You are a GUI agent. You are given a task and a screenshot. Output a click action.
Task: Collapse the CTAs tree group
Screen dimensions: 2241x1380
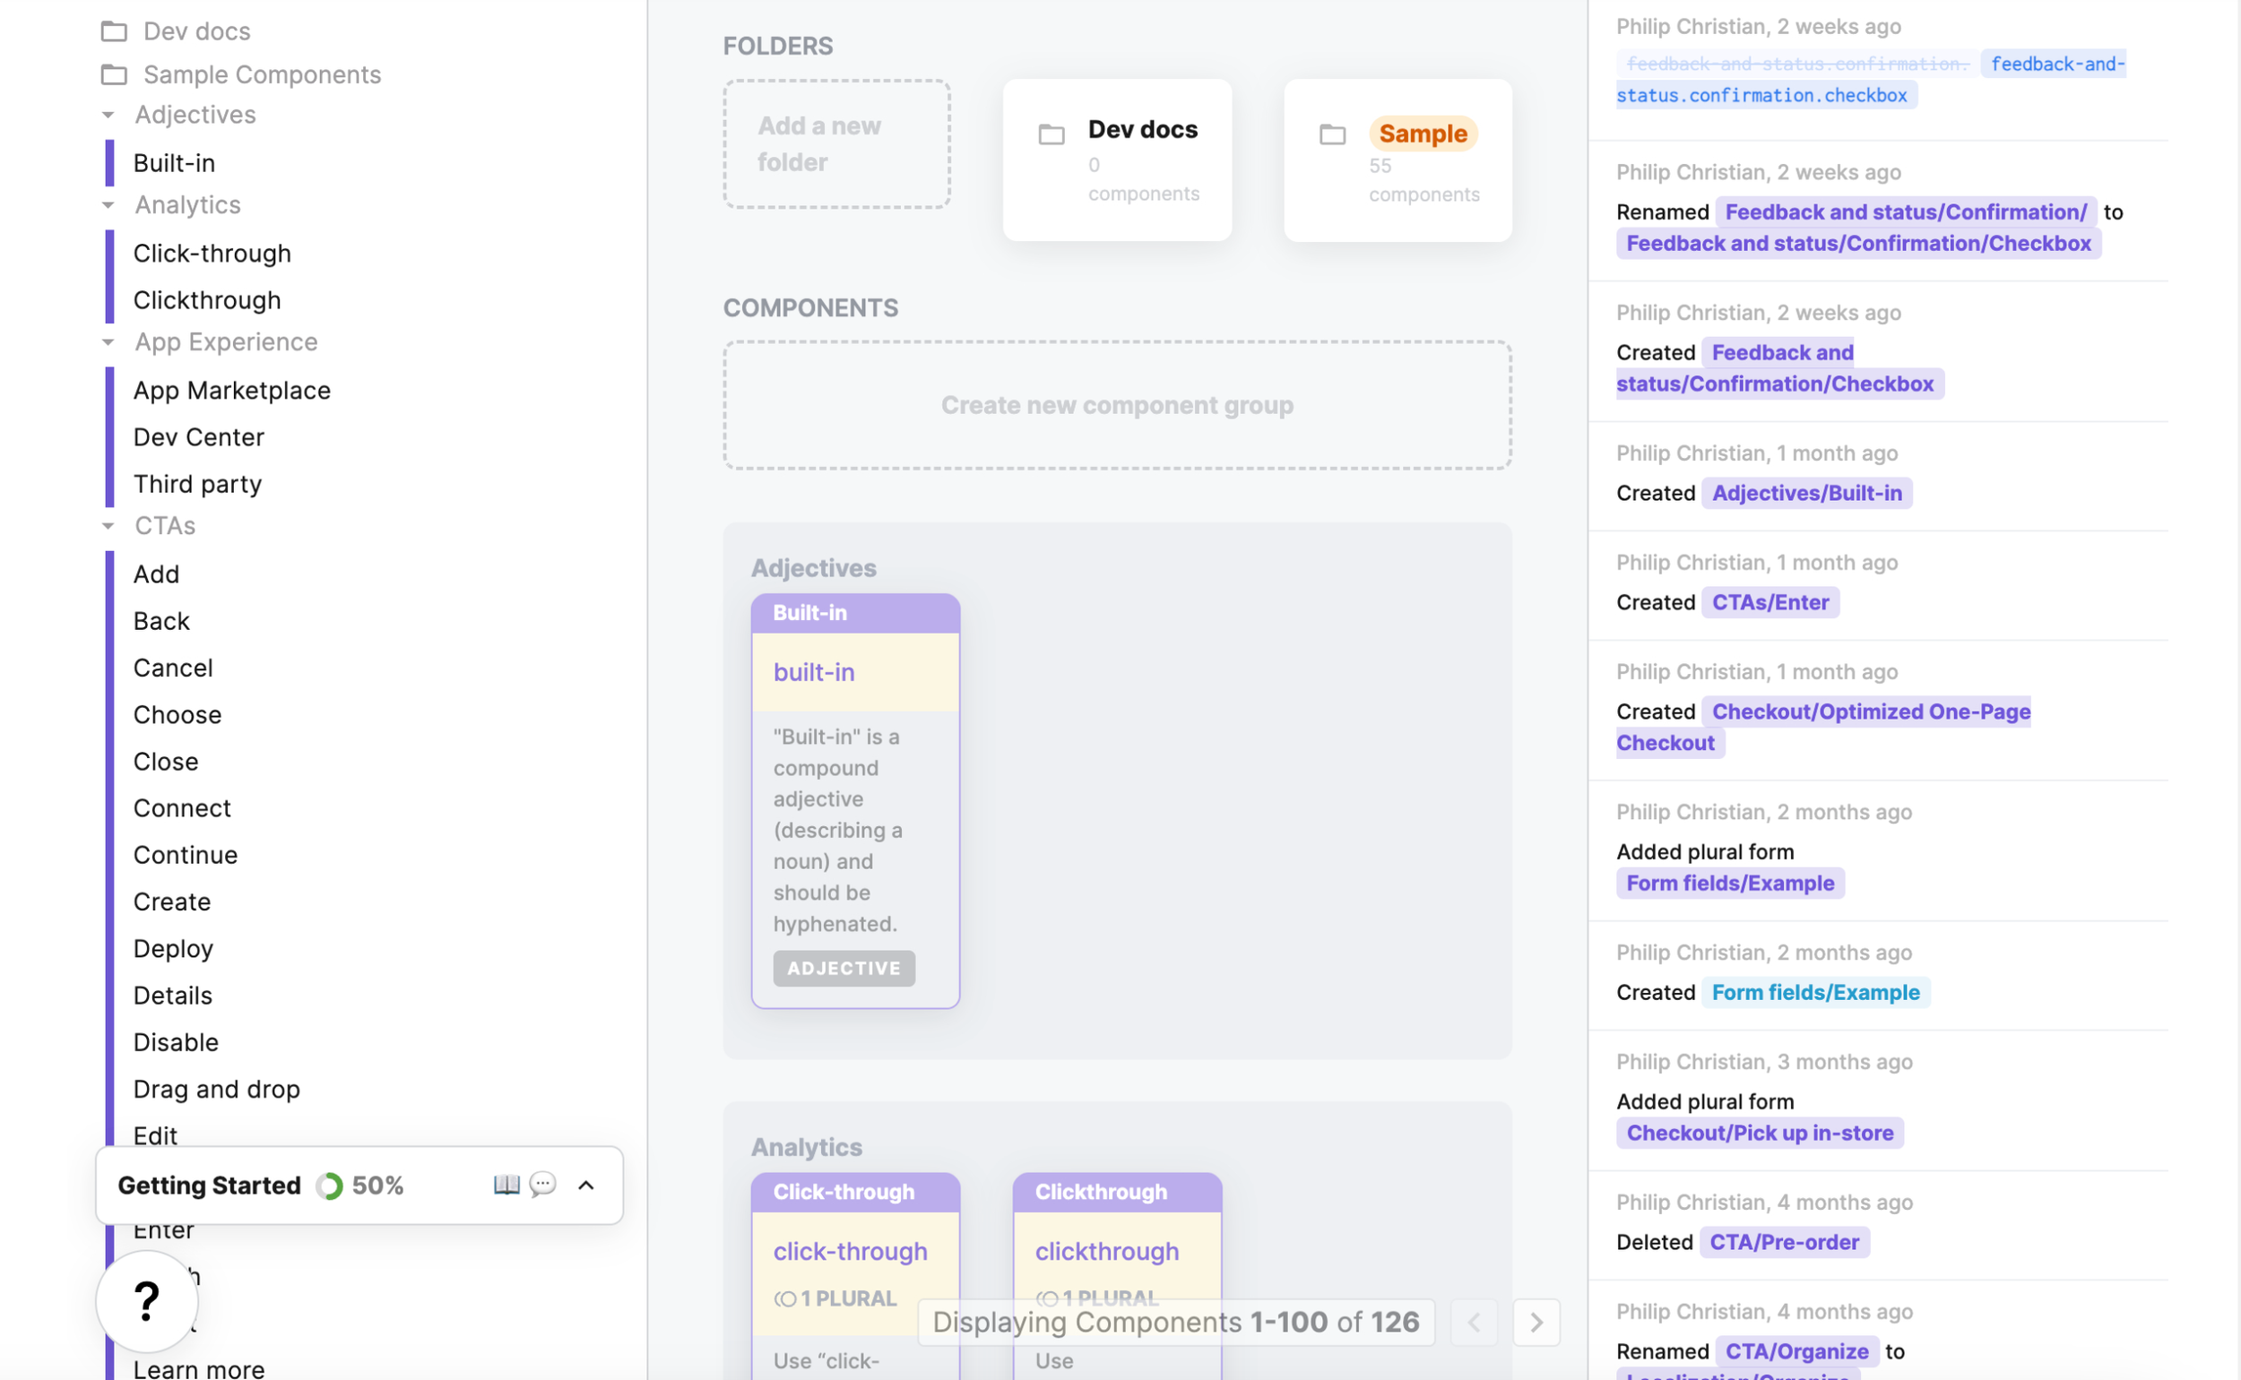(108, 526)
